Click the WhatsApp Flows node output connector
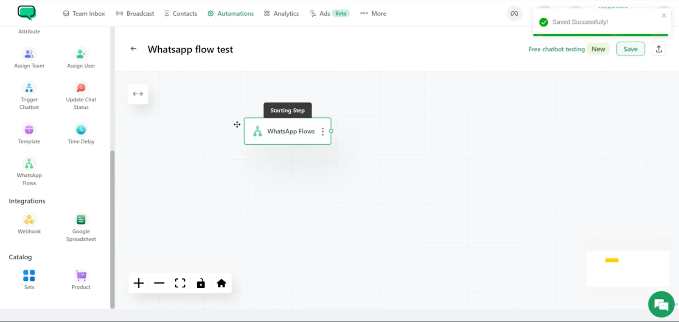 [x=331, y=131]
